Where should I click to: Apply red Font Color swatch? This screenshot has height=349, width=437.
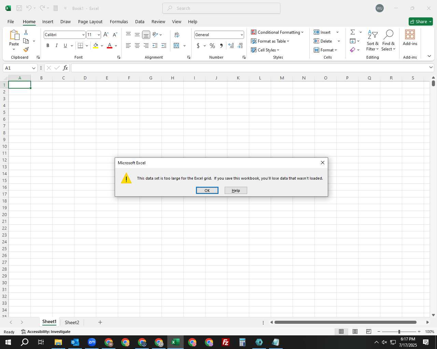tap(110, 46)
